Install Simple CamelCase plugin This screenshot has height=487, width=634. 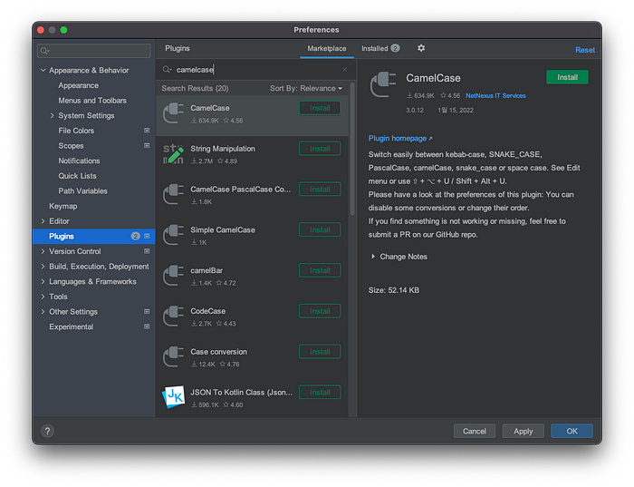coord(320,229)
